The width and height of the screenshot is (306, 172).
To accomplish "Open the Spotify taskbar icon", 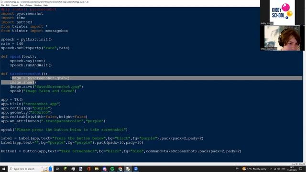I will tap(112, 169).
